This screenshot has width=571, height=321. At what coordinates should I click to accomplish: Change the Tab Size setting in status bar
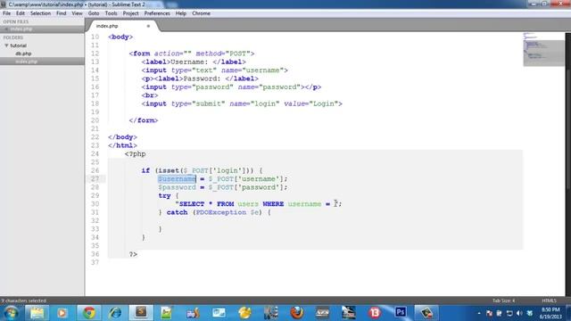503,300
